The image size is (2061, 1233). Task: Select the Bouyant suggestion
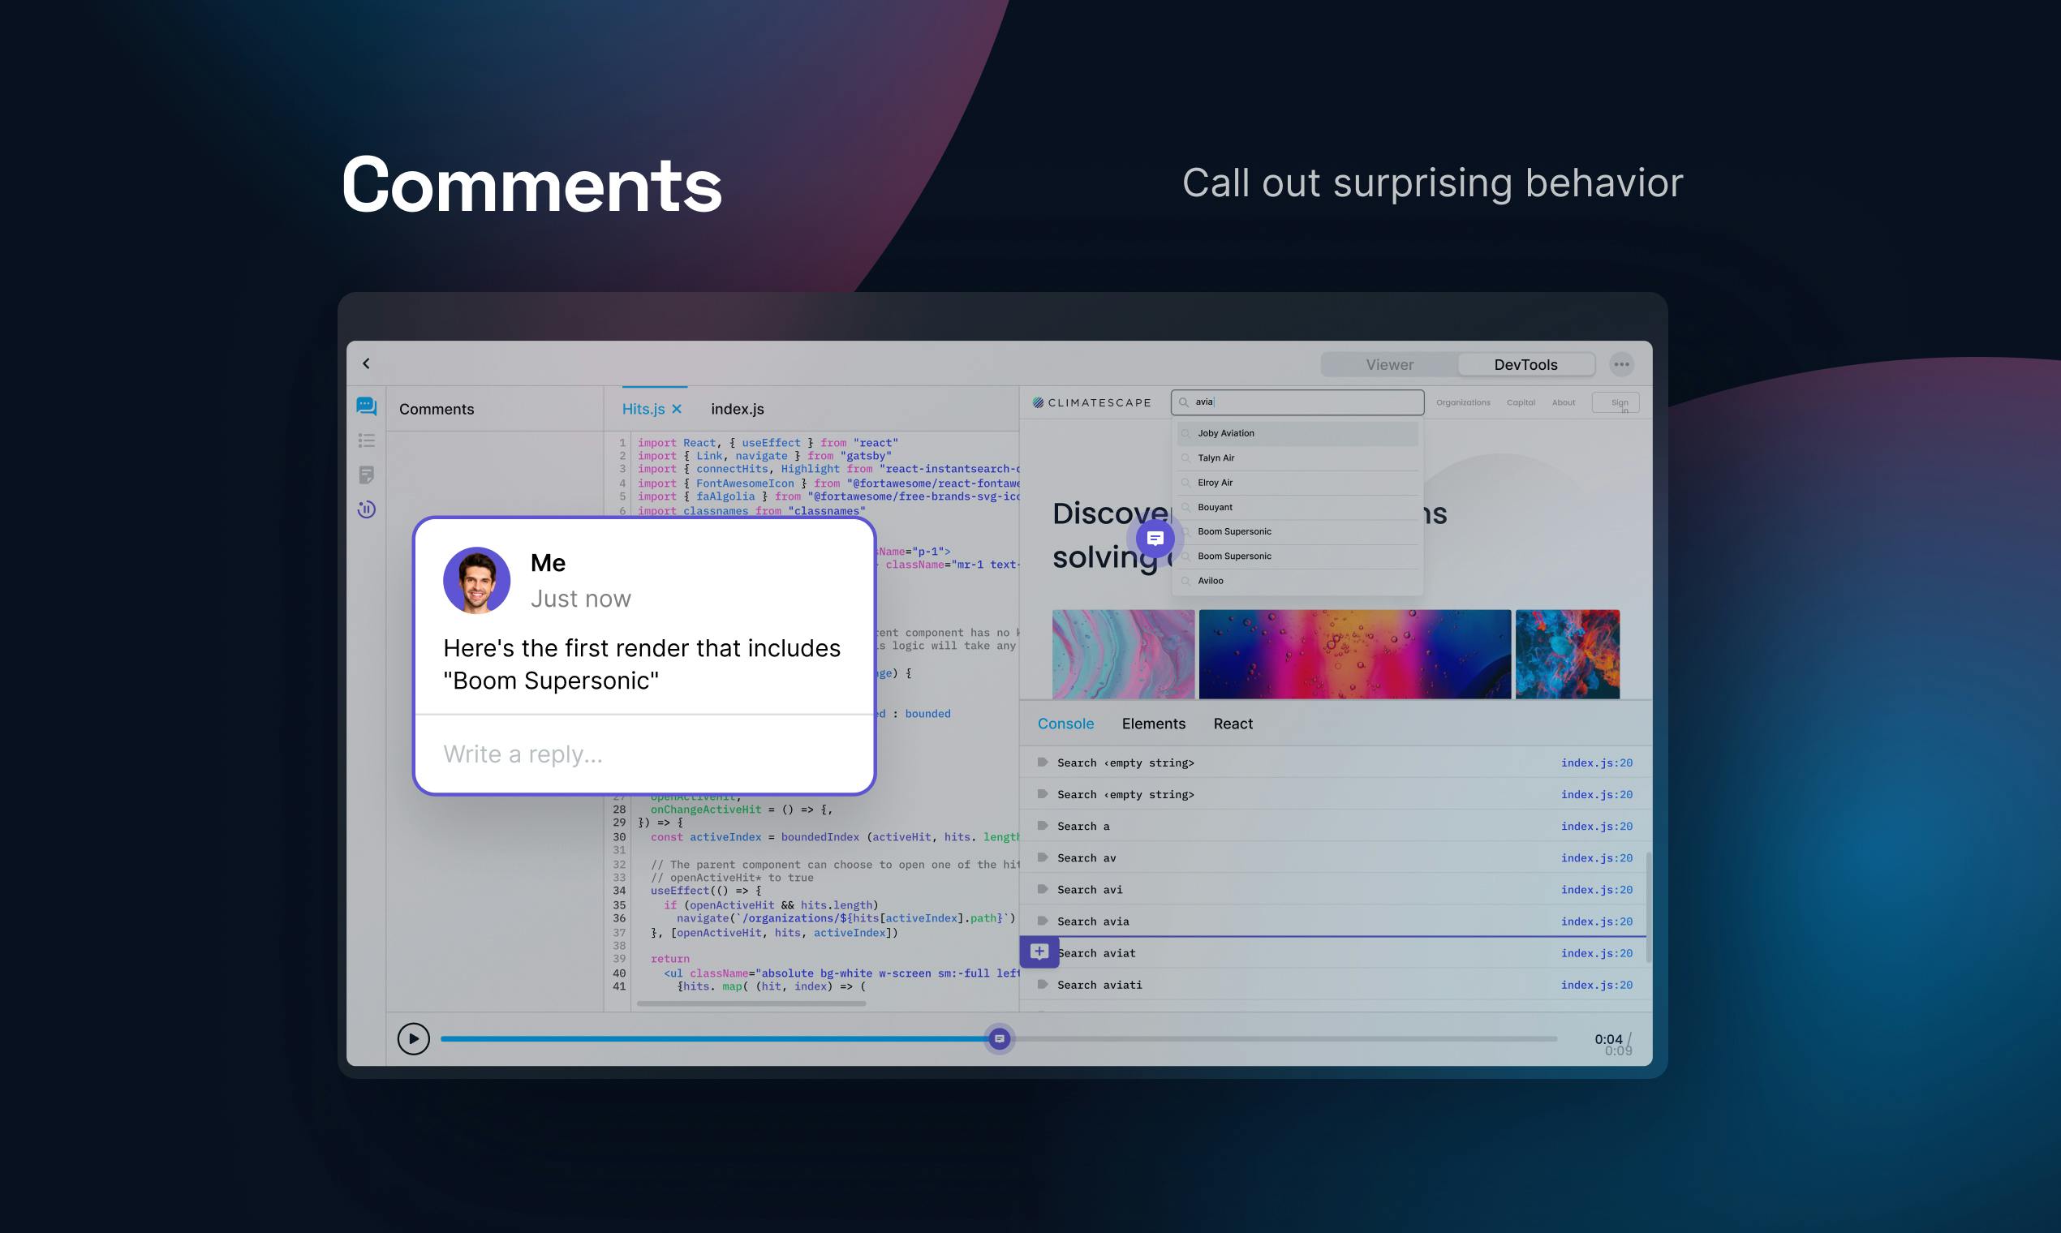1297,507
